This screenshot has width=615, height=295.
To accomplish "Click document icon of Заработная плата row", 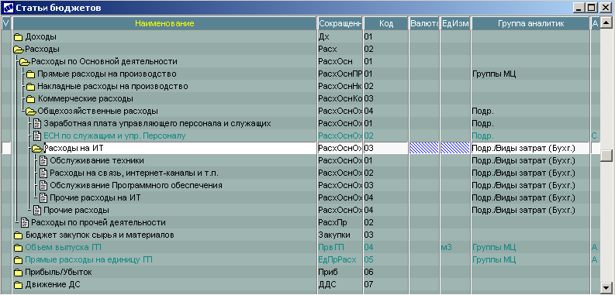I will [x=37, y=124].
